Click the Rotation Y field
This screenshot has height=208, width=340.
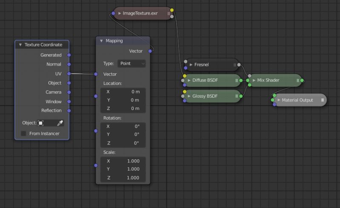[x=123, y=135]
